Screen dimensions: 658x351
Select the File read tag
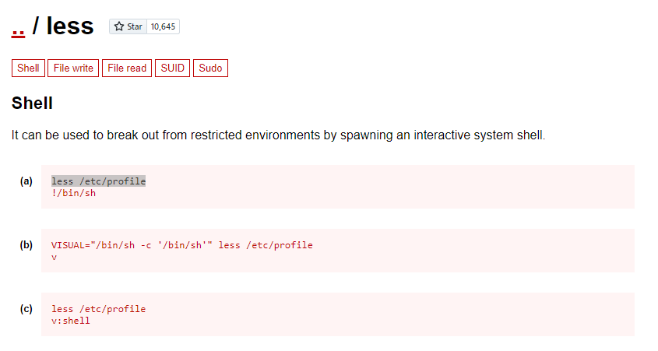click(x=127, y=68)
